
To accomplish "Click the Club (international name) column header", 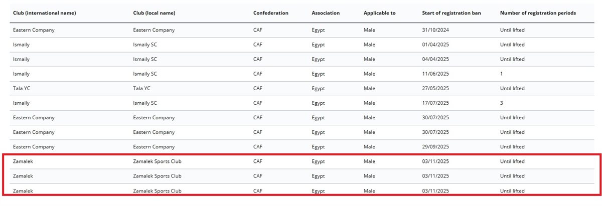I will pyautogui.click(x=45, y=13).
